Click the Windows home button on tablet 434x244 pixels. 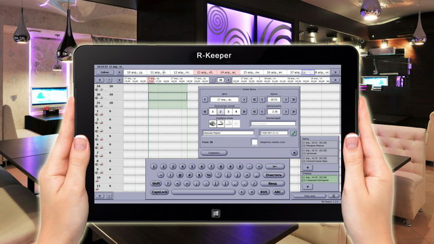point(216,213)
